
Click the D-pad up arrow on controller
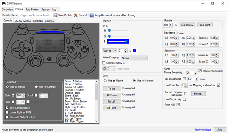pos(22,44)
